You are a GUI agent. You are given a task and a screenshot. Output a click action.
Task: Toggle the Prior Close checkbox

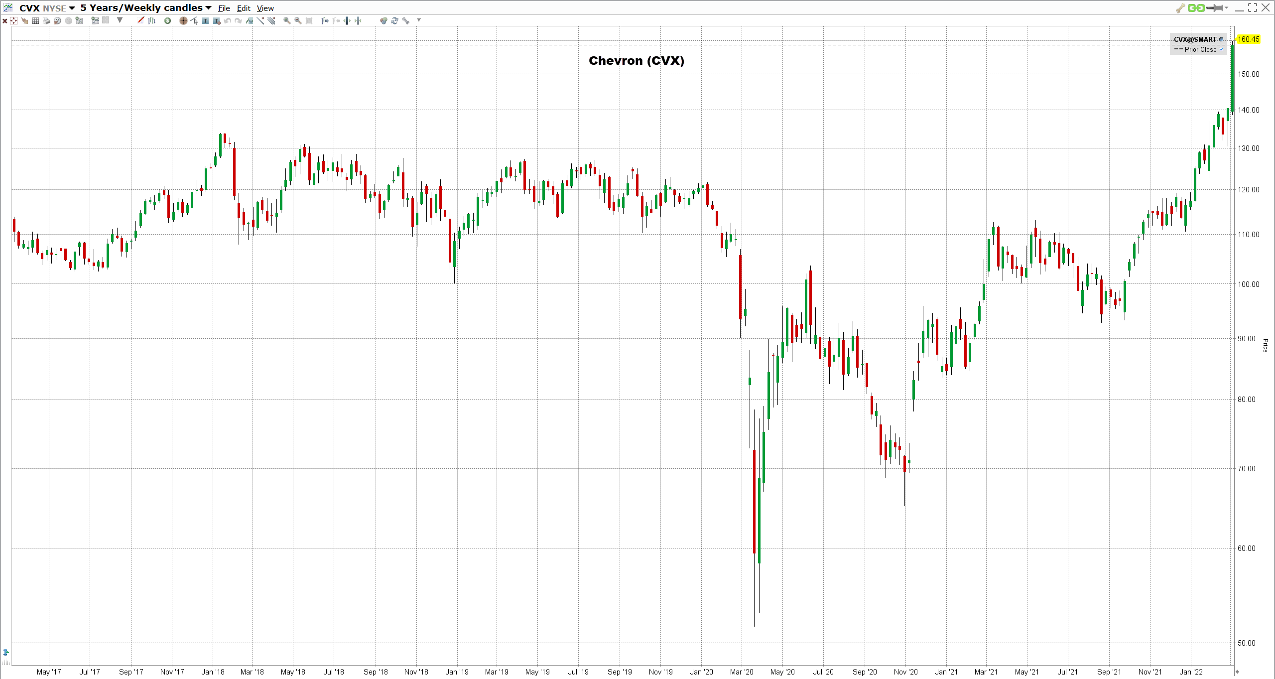click(x=1221, y=49)
